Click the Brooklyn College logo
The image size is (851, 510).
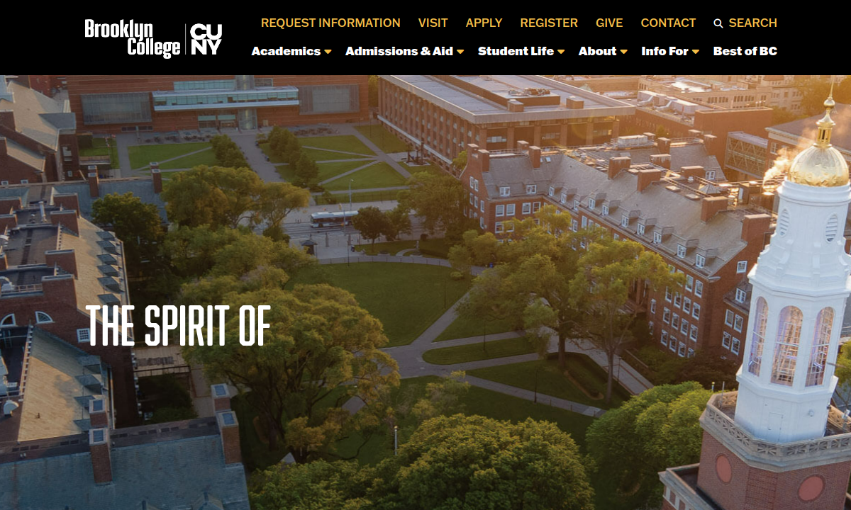tap(133, 38)
